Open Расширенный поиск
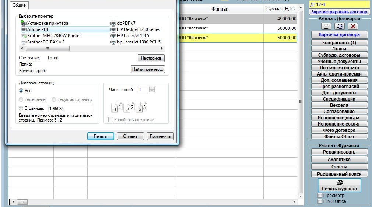The height and width of the screenshot is (207, 372). pos(339,174)
